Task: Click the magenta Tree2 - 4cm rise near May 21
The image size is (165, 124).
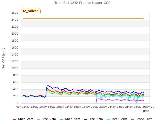Action: pyautogui.click(x=96, y=101)
